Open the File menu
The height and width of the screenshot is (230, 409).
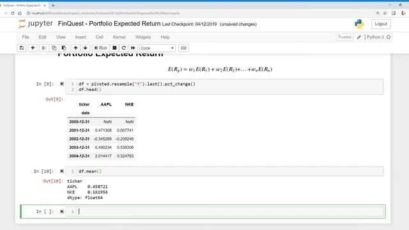point(26,37)
